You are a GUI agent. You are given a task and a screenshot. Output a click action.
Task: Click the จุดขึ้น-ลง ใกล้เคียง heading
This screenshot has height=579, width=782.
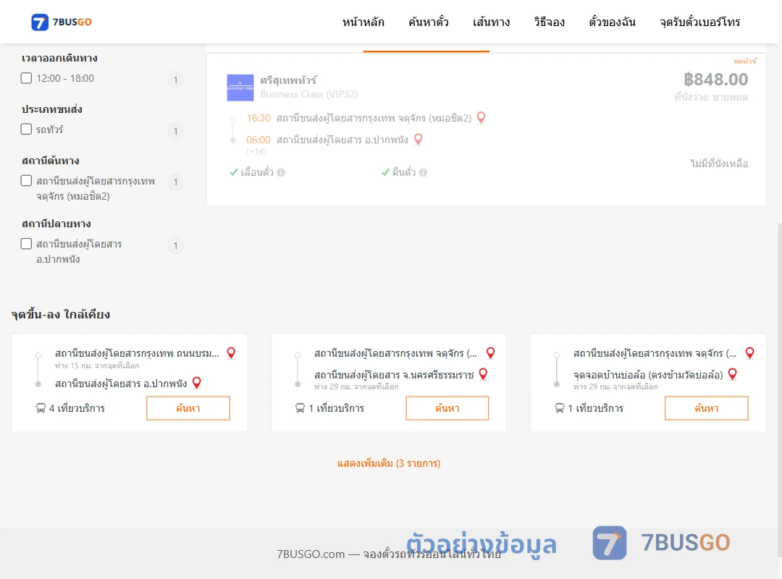tap(61, 315)
